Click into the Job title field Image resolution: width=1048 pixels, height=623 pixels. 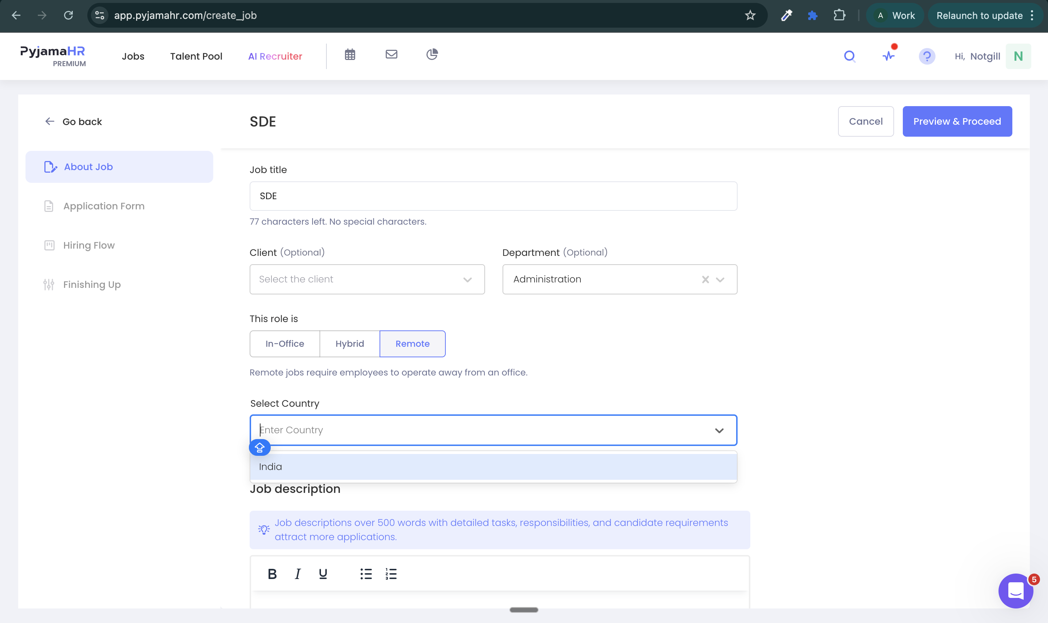[x=493, y=196]
